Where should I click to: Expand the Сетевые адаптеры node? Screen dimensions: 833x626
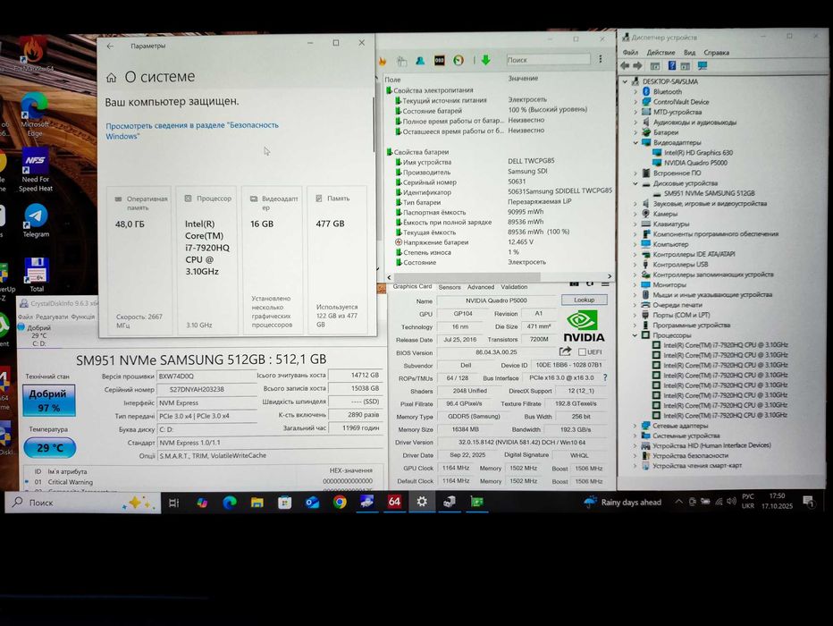[635, 426]
